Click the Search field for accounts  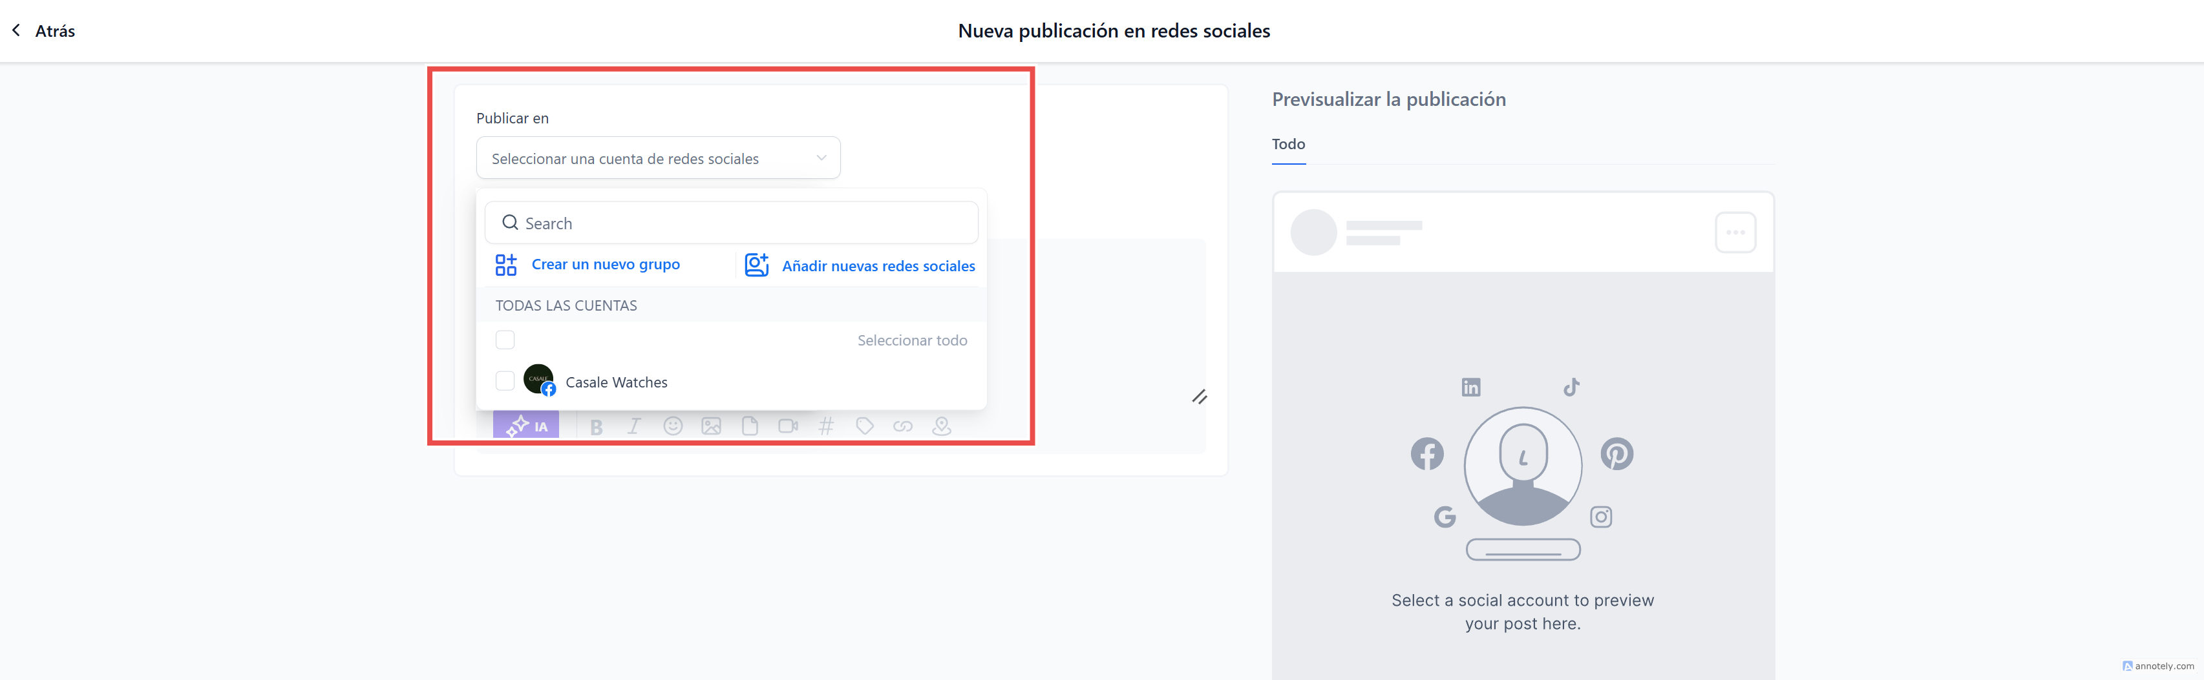732,223
